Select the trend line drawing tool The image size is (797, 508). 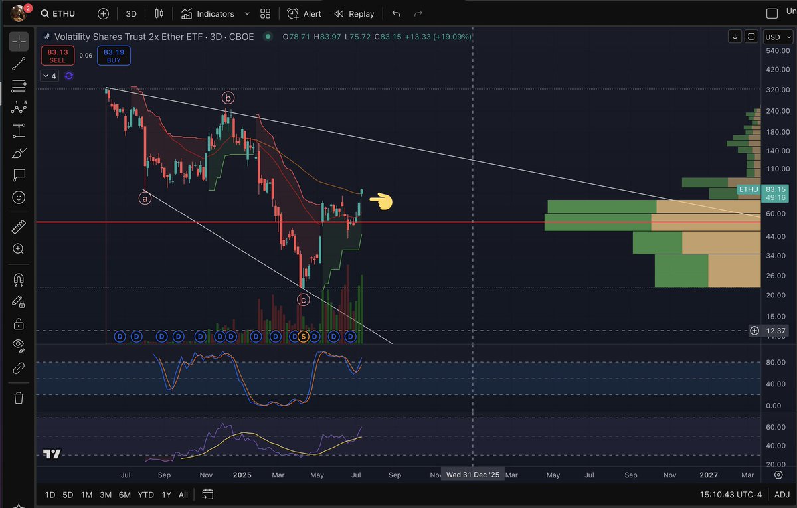(19, 64)
